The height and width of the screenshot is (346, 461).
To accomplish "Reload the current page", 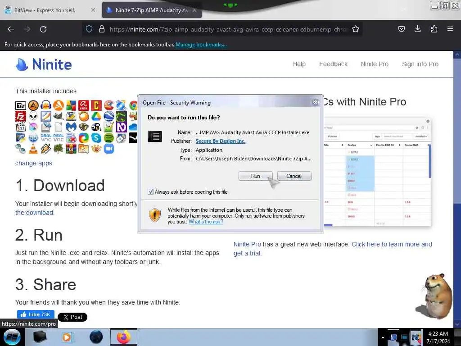I will (43, 29).
